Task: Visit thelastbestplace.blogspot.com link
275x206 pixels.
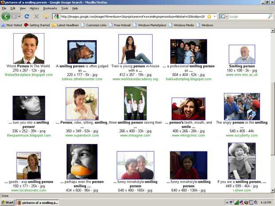Action: pyautogui.click(x=29, y=75)
